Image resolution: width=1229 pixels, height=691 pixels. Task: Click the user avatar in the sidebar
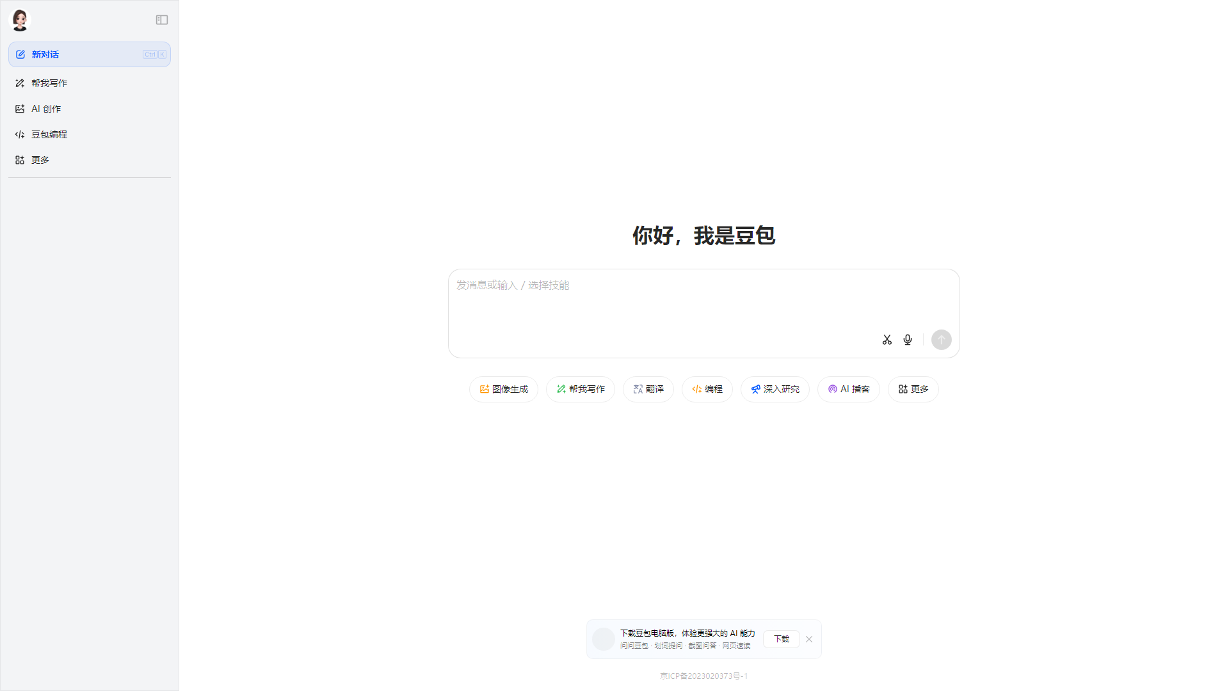point(19,20)
